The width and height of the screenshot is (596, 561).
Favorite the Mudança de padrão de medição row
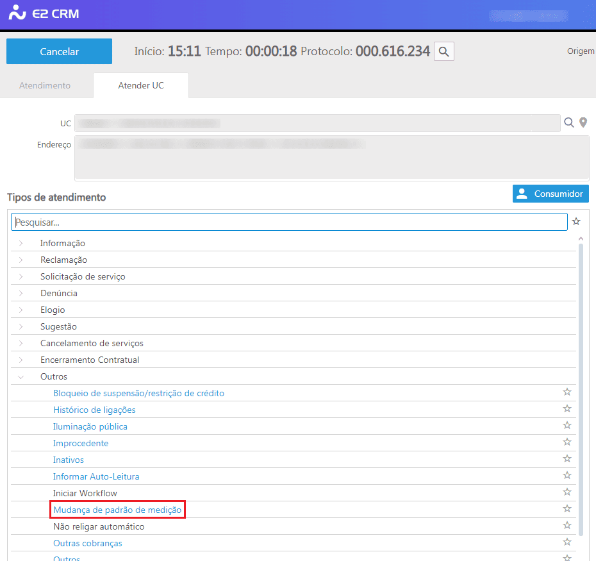coord(567,509)
